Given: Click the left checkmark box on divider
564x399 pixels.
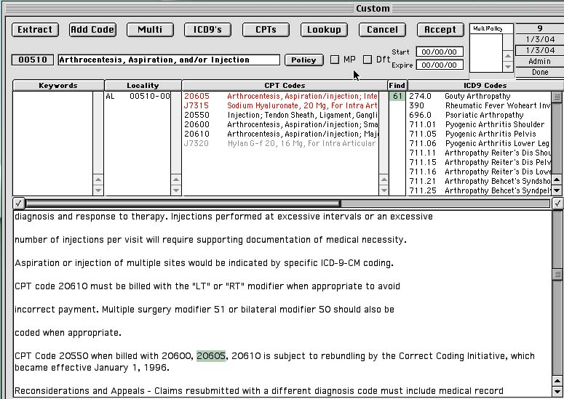Looking at the screenshot, I should tap(19, 203).
